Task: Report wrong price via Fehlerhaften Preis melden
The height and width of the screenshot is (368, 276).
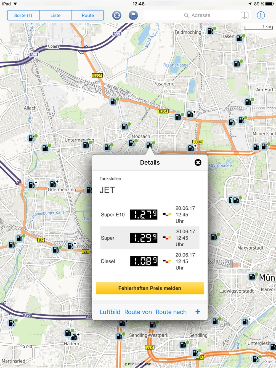Action: 150,288
